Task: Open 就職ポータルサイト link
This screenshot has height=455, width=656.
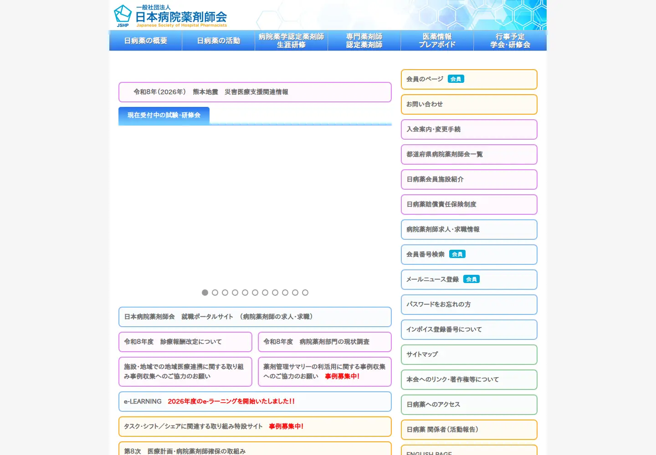Action: [255, 317]
